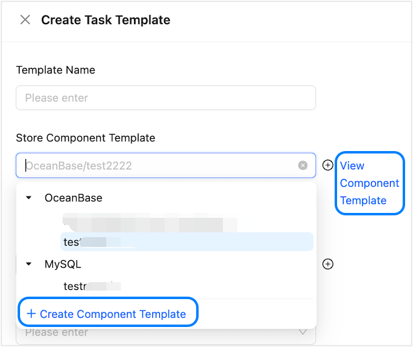Image resolution: width=413 pixels, height=347 pixels.
Task: Select the MySQL tree node label
Action: coord(63,264)
